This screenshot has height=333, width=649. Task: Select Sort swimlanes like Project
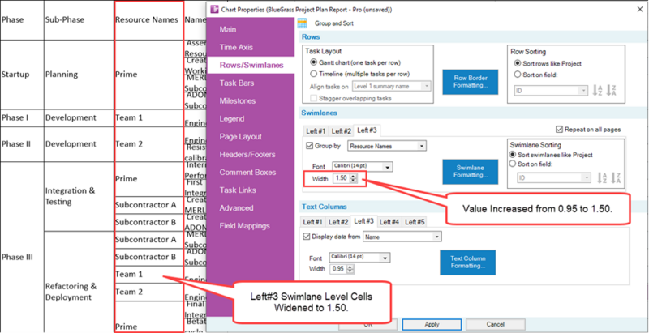(514, 155)
